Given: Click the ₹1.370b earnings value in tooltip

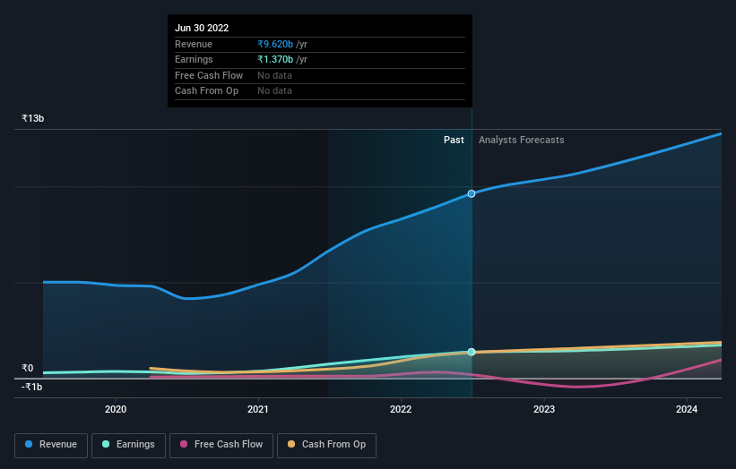Looking at the screenshot, I should click(275, 59).
